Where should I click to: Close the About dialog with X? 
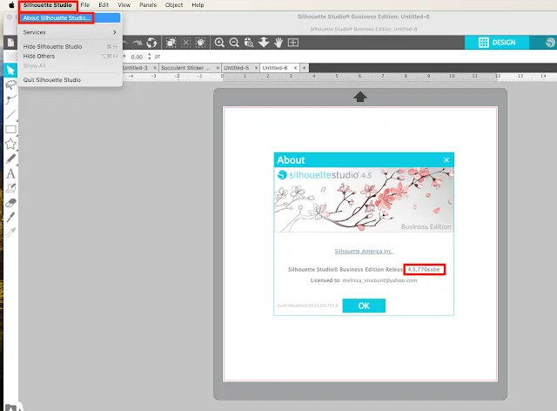(x=446, y=160)
